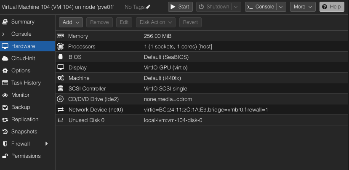Expand the Firewall submenu arrow
This screenshot has height=170, width=349.
[46, 144]
